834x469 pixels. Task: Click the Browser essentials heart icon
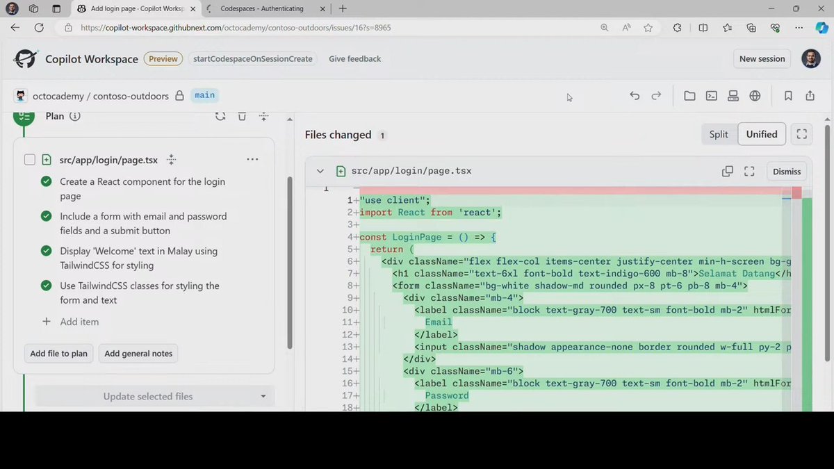[776, 28]
